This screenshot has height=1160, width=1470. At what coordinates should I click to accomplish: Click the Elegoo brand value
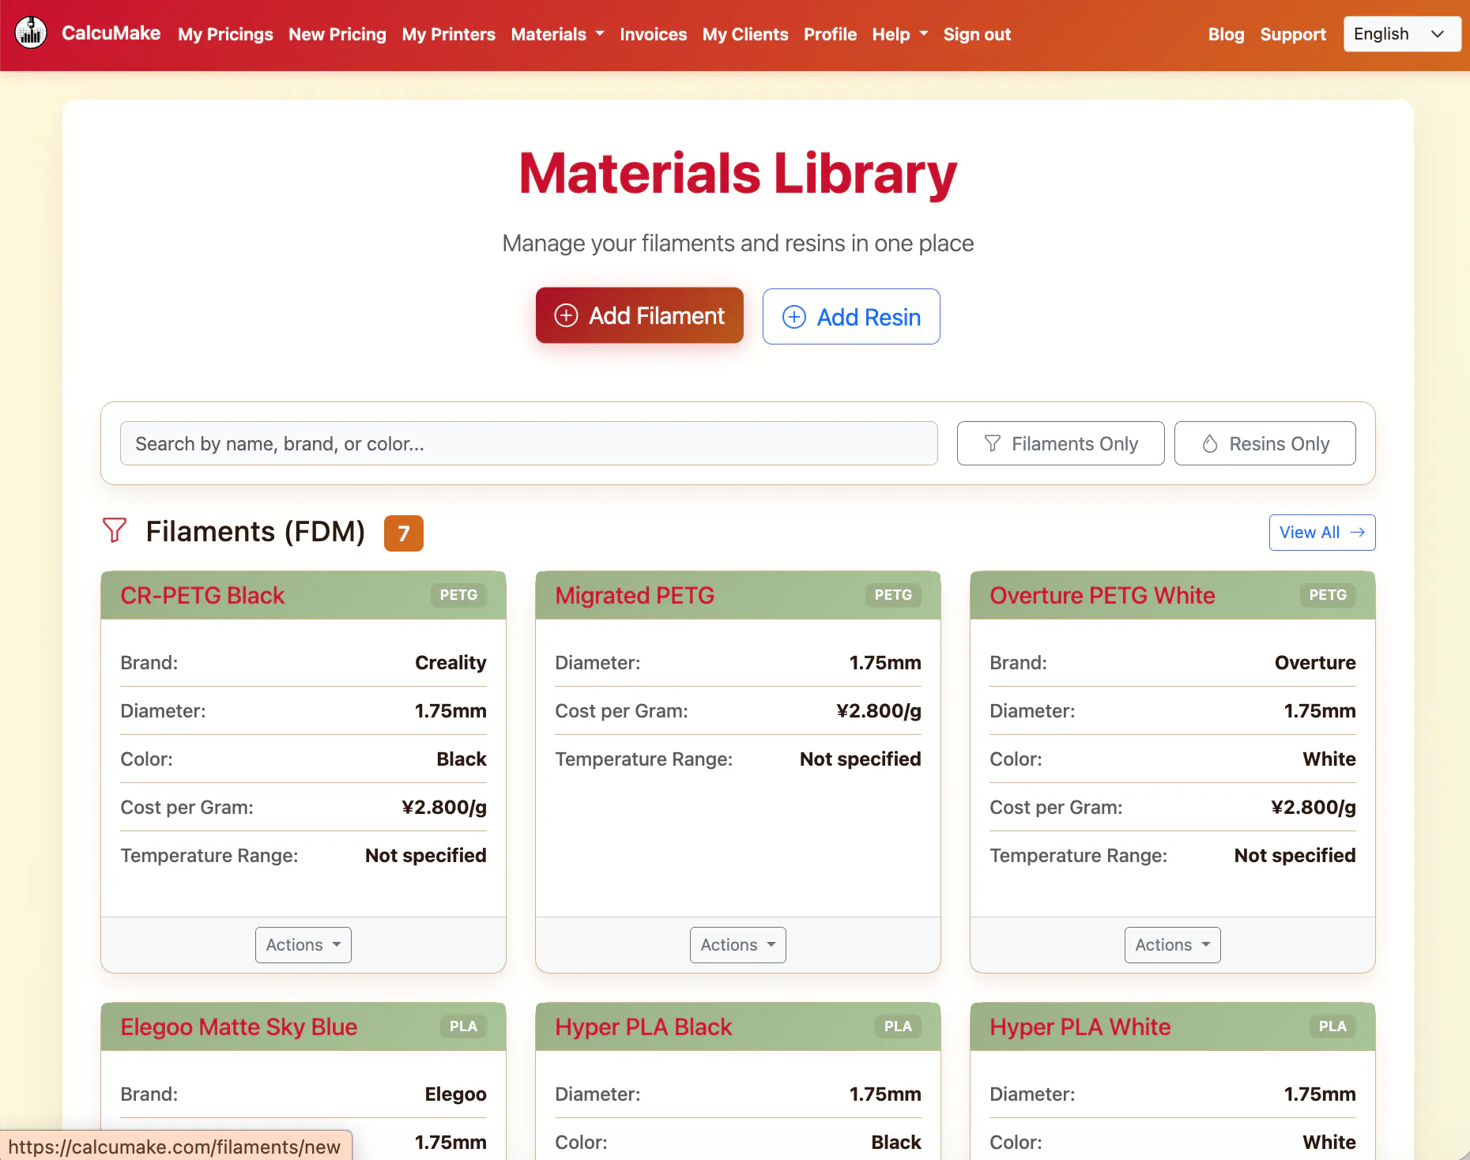(455, 1094)
